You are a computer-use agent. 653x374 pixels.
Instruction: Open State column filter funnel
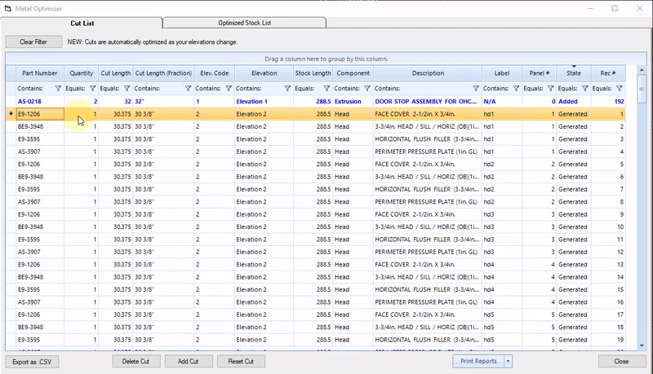coord(584,88)
